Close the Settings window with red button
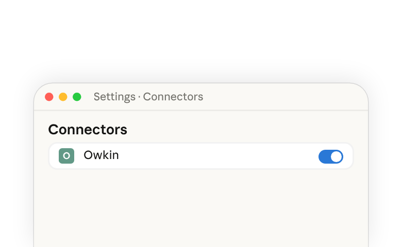Image resolution: width=402 pixels, height=247 pixels. click(x=49, y=97)
